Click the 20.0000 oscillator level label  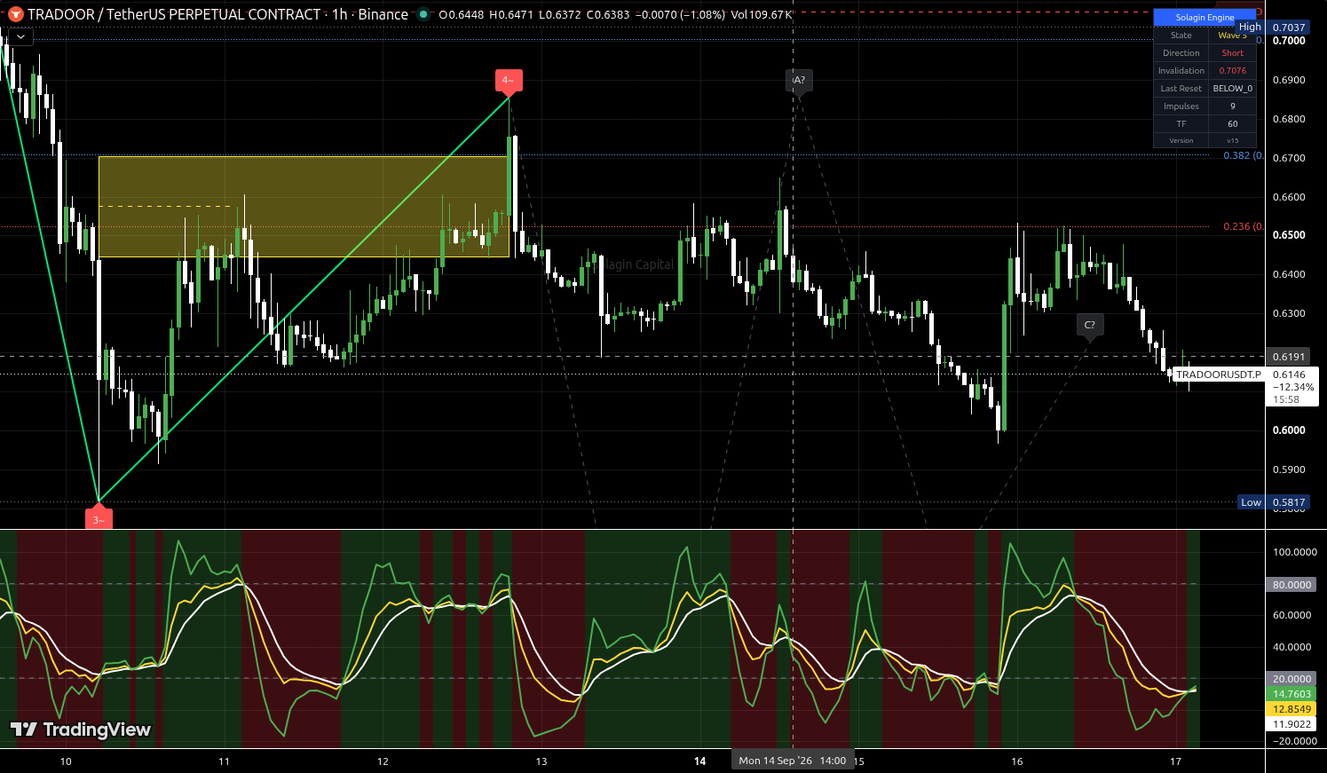pyautogui.click(x=1291, y=679)
